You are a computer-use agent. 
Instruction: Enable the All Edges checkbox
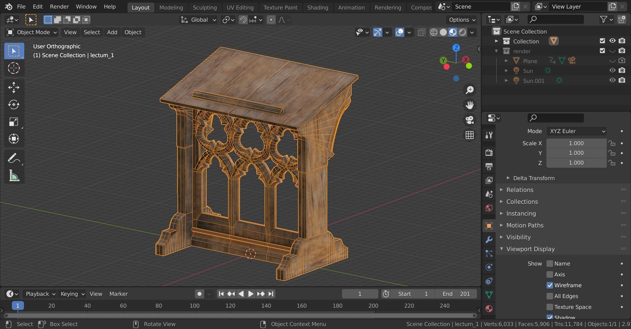tap(549, 296)
